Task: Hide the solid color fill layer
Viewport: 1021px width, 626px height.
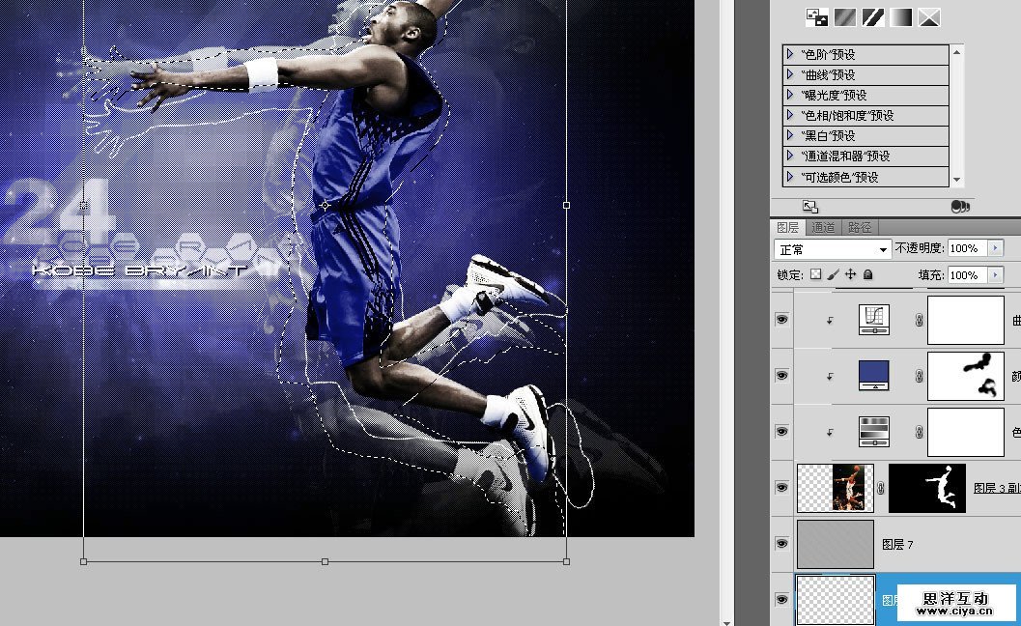Action: point(781,375)
